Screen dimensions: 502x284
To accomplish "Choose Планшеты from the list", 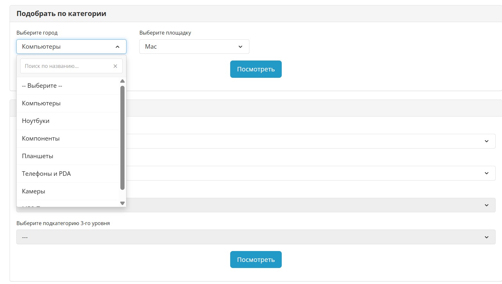I will [68, 156].
